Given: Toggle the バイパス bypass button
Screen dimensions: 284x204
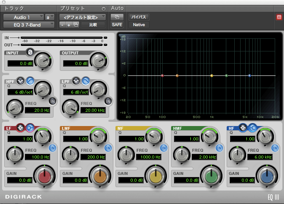Looking at the screenshot, I should click(x=139, y=17).
